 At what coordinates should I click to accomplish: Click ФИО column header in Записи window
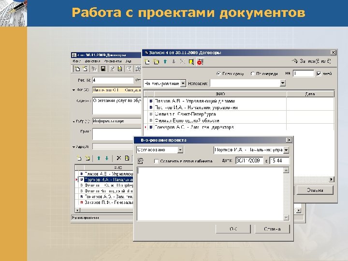click(x=220, y=94)
